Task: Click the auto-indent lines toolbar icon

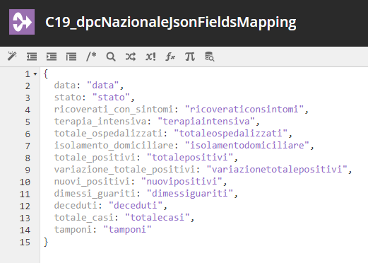Action: [71, 57]
